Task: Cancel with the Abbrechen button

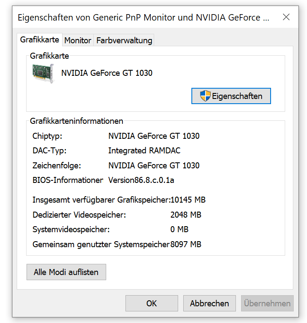Action: [209, 303]
